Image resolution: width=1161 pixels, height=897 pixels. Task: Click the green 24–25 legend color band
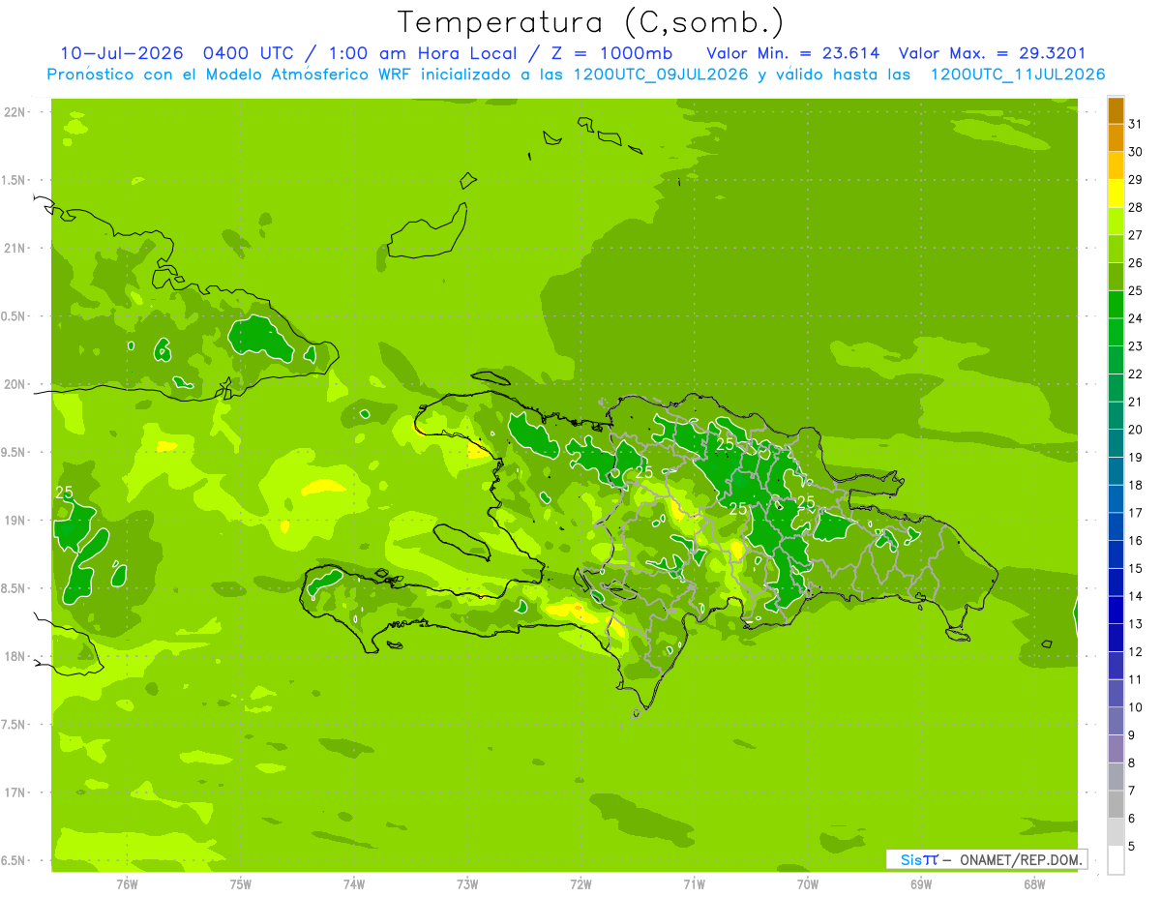click(x=1116, y=305)
